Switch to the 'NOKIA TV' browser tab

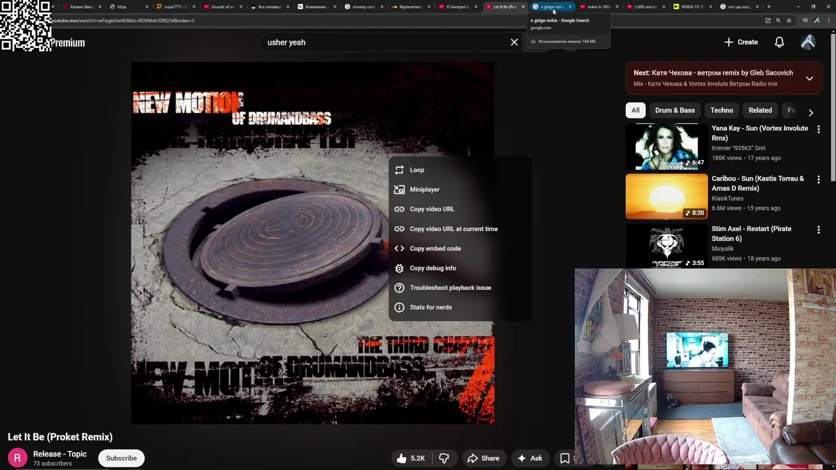point(692,7)
